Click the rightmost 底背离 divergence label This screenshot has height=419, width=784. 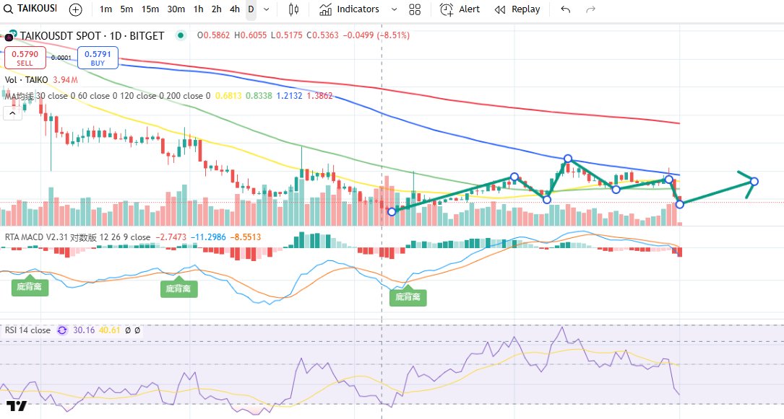[408, 297]
